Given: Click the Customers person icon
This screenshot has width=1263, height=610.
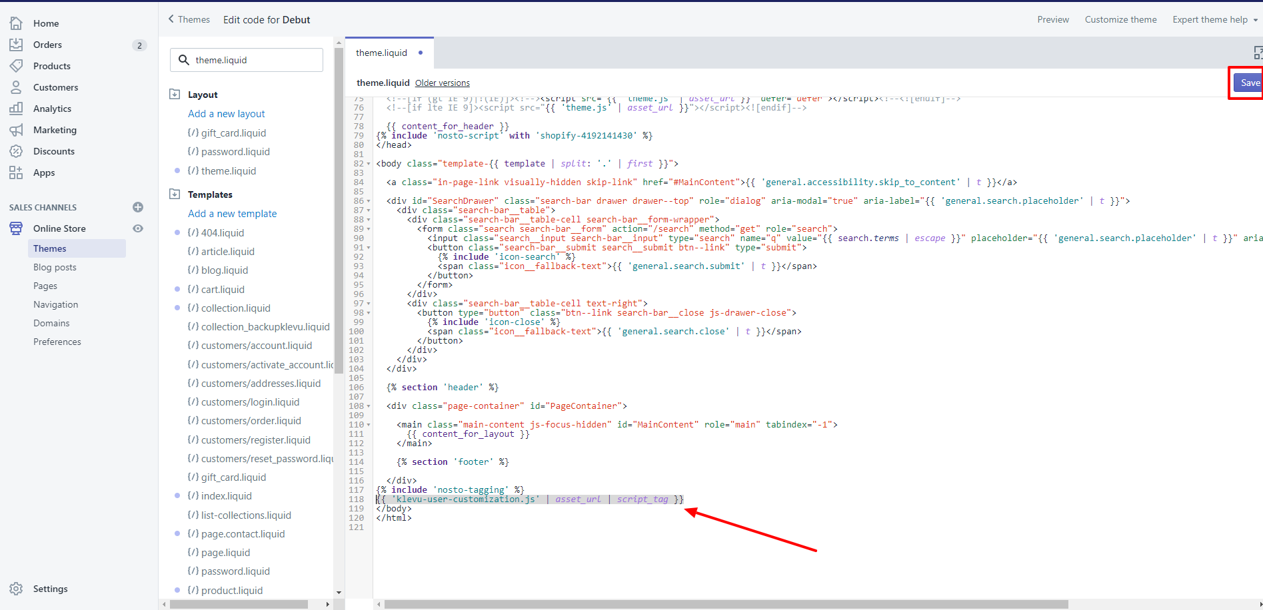Looking at the screenshot, I should (x=16, y=87).
